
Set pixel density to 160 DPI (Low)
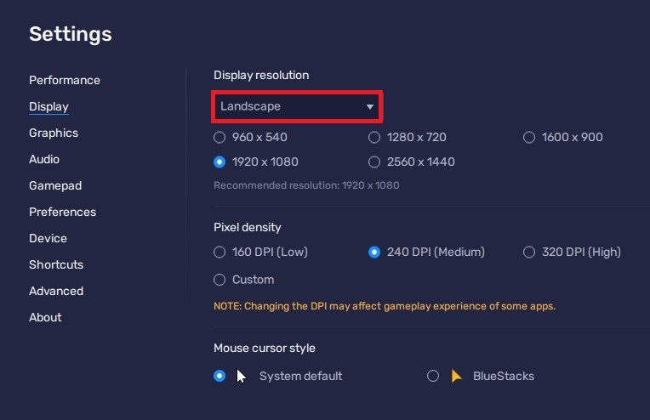(x=220, y=252)
